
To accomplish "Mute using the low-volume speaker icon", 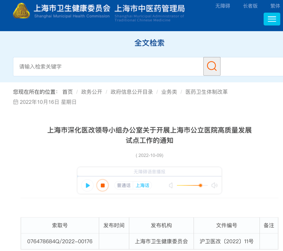I will tap(171, 185).
